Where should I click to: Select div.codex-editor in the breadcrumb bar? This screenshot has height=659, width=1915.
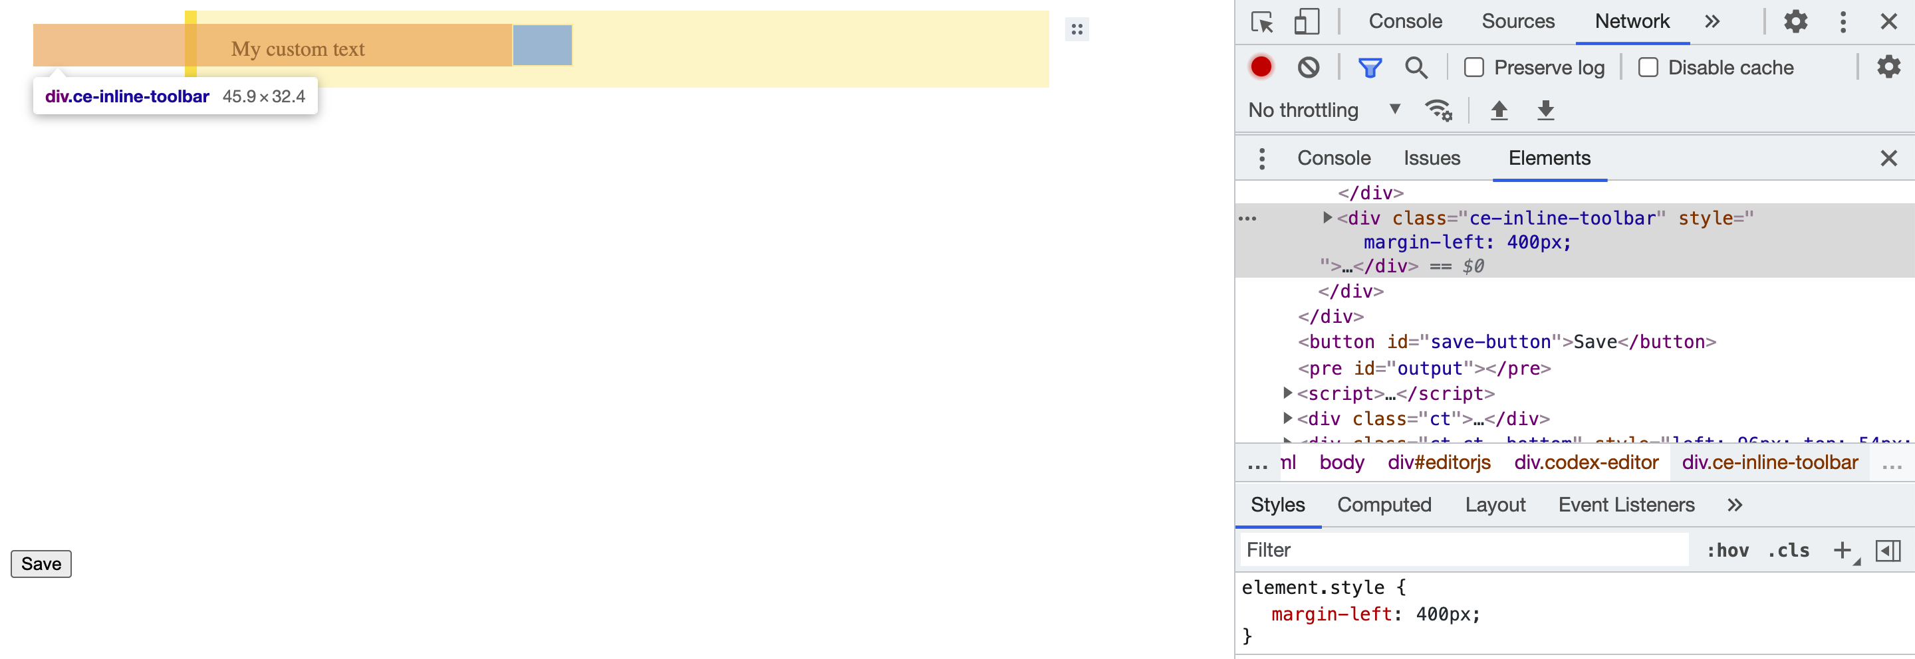click(x=1587, y=462)
